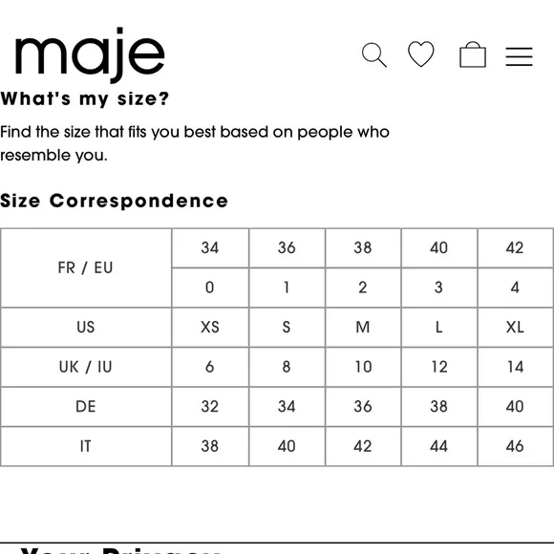554x554 pixels.
Task: Click value 0 under FR / EU
Action: point(210,288)
